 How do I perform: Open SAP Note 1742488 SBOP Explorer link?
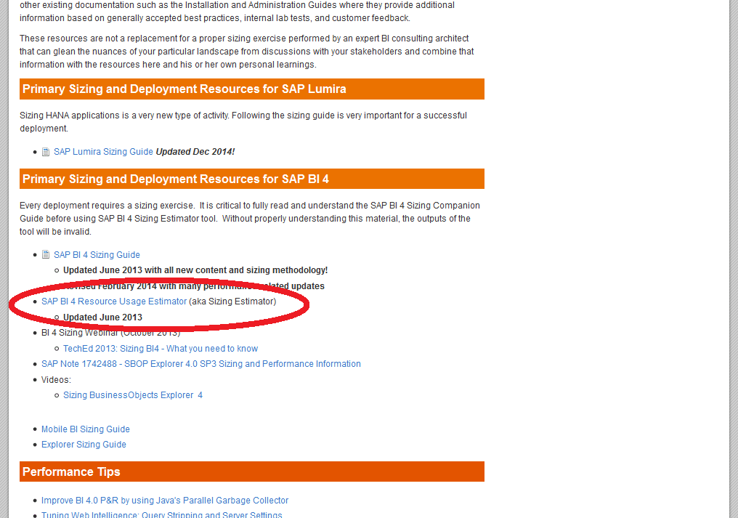[x=201, y=364]
